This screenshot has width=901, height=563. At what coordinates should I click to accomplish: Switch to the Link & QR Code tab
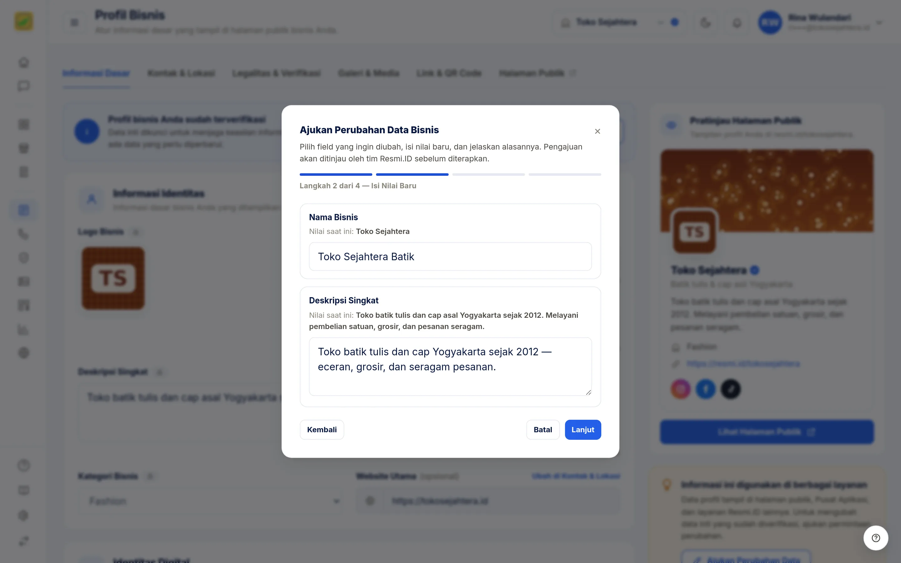click(x=449, y=73)
